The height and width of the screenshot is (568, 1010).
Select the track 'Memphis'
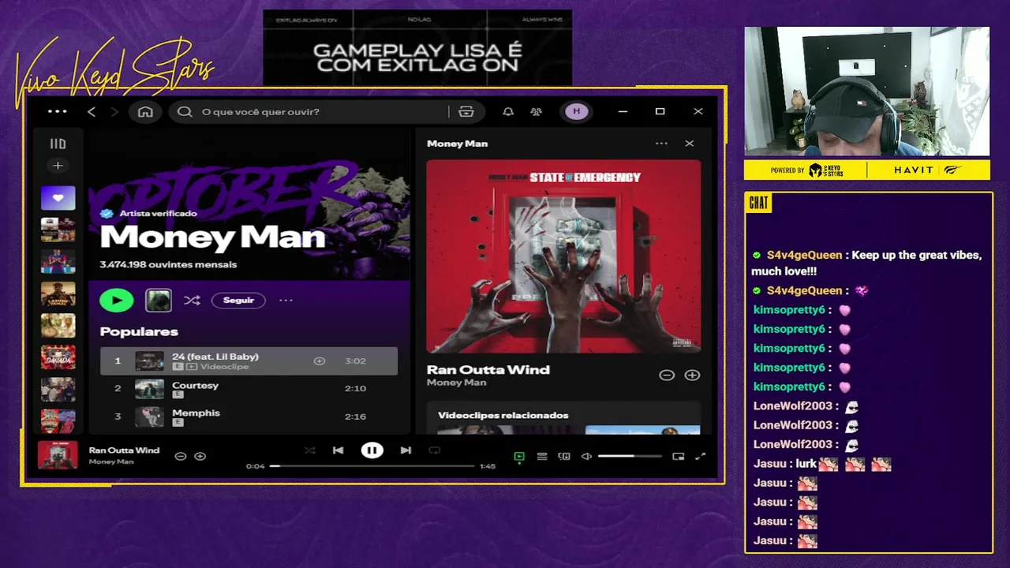pyautogui.click(x=249, y=417)
